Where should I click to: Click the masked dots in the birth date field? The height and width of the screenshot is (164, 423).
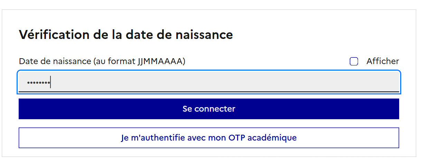tap(39, 83)
